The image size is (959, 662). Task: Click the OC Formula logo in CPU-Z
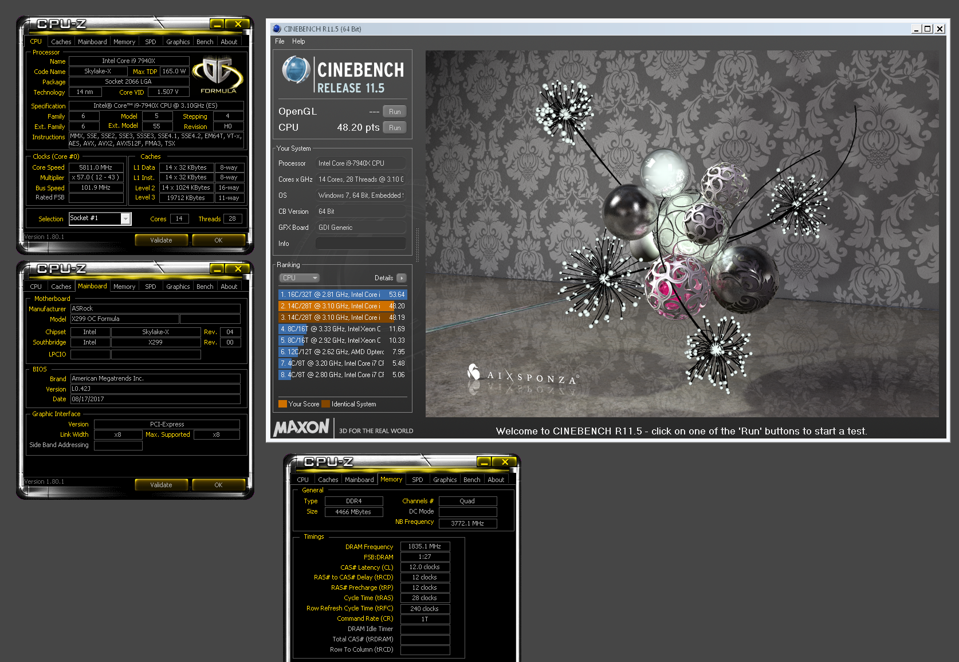218,75
